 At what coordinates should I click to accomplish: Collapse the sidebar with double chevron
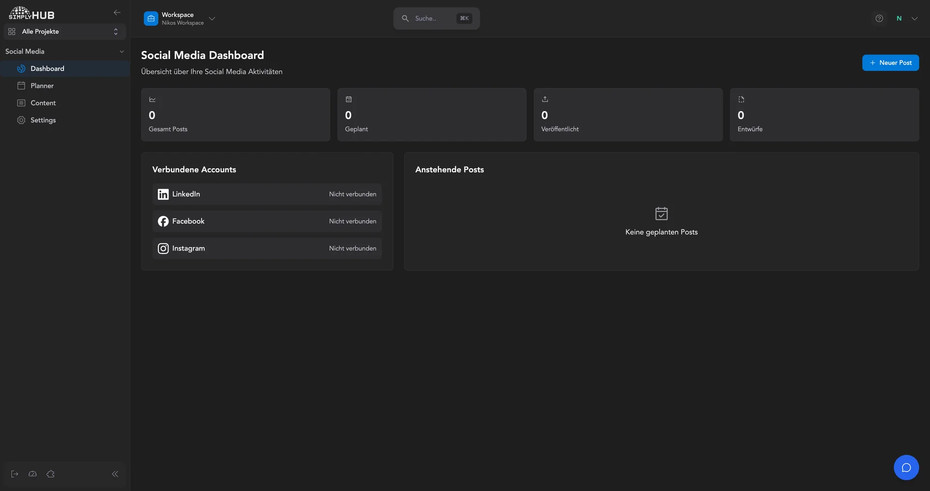(115, 474)
